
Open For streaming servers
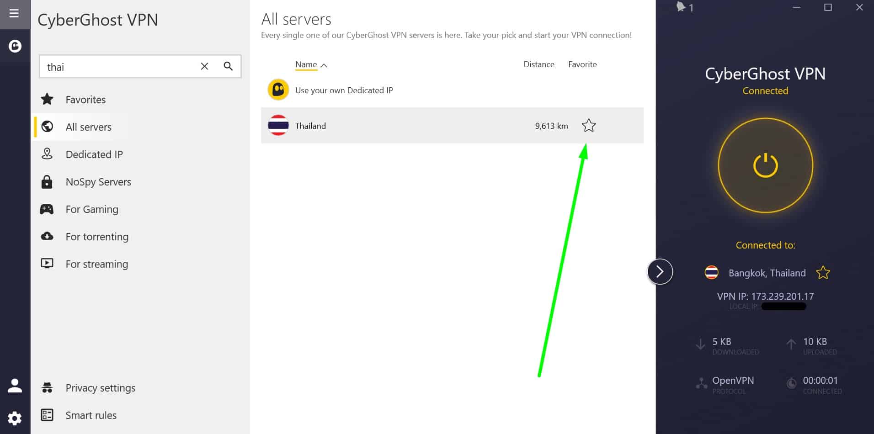[x=96, y=264]
